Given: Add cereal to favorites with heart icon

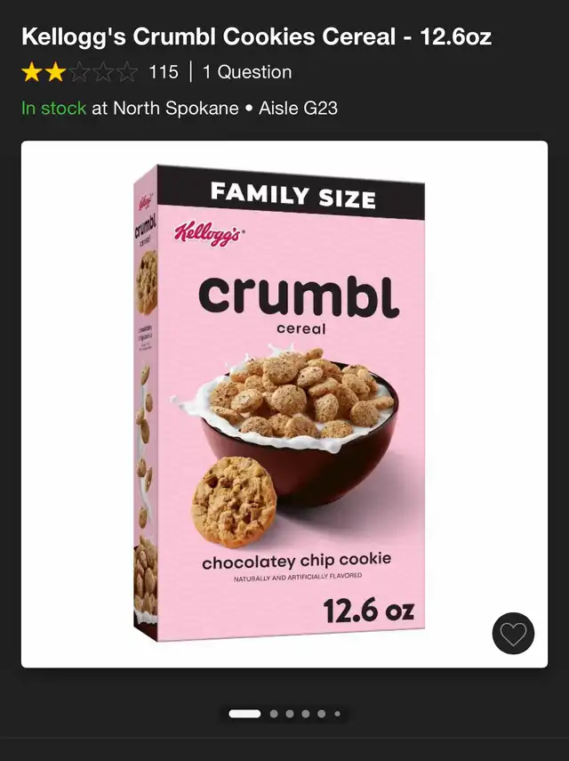Looking at the screenshot, I should pos(513,634).
